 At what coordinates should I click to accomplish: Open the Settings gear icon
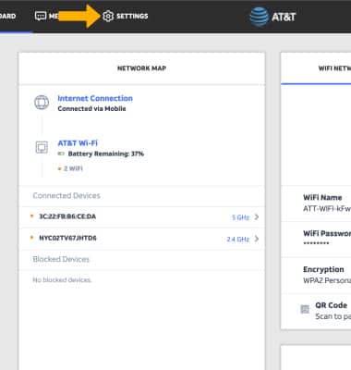tap(108, 16)
